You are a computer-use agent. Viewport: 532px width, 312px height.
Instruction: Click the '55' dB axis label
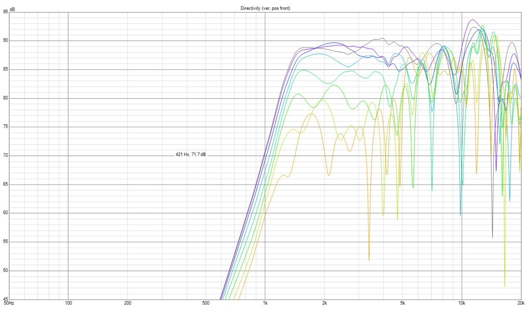(5, 241)
